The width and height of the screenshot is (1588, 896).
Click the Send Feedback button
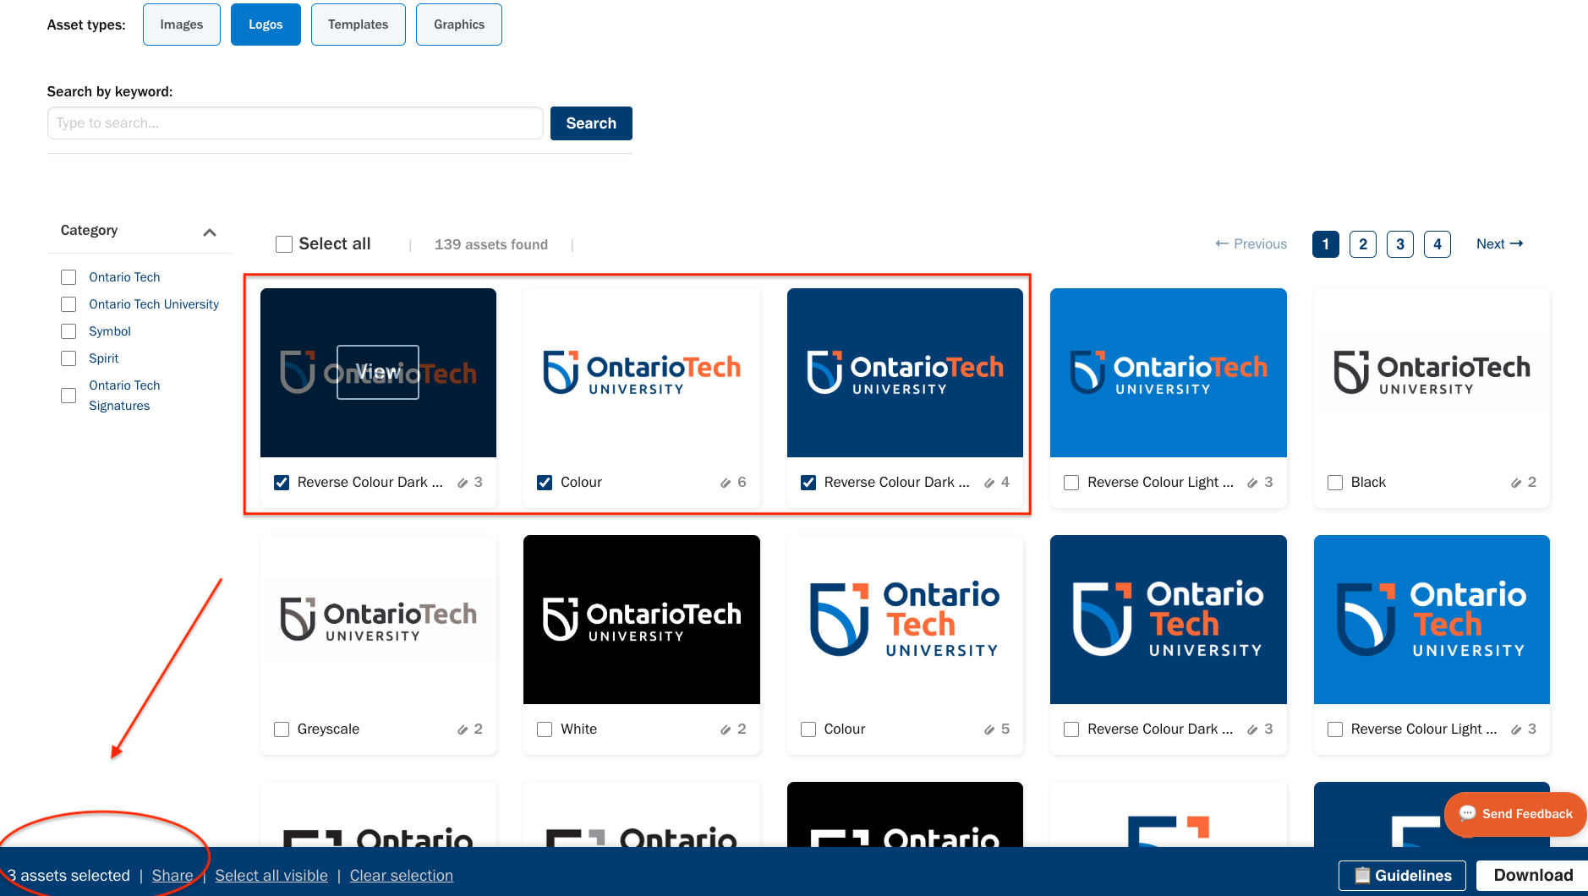(x=1515, y=814)
